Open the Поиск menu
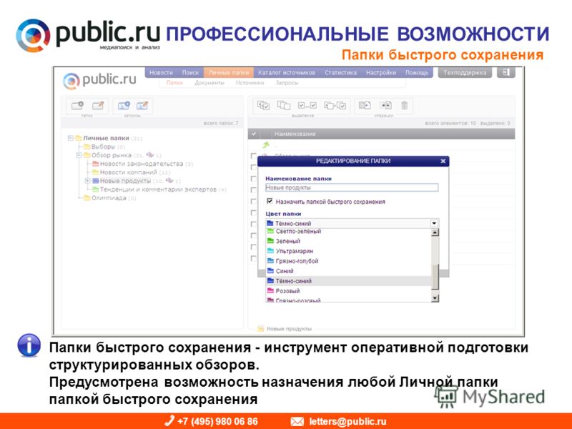Viewport: 572px width, 429px height. [x=190, y=73]
